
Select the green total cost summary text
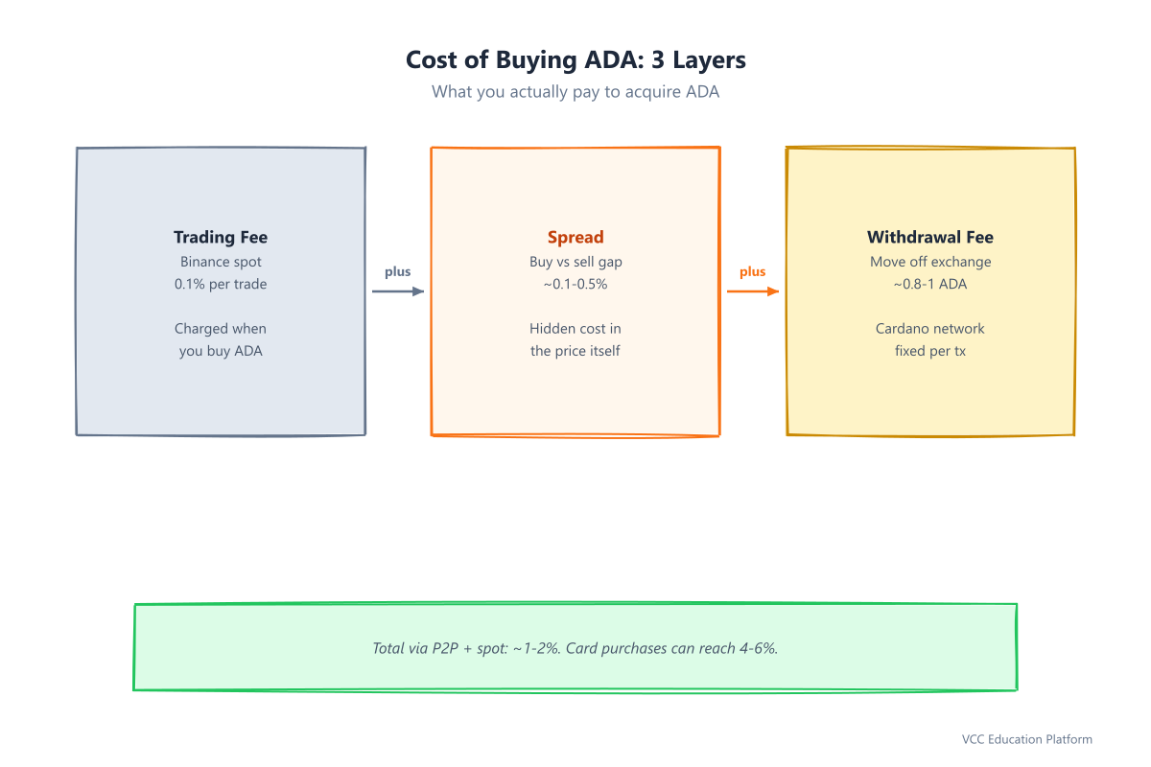[575, 648]
